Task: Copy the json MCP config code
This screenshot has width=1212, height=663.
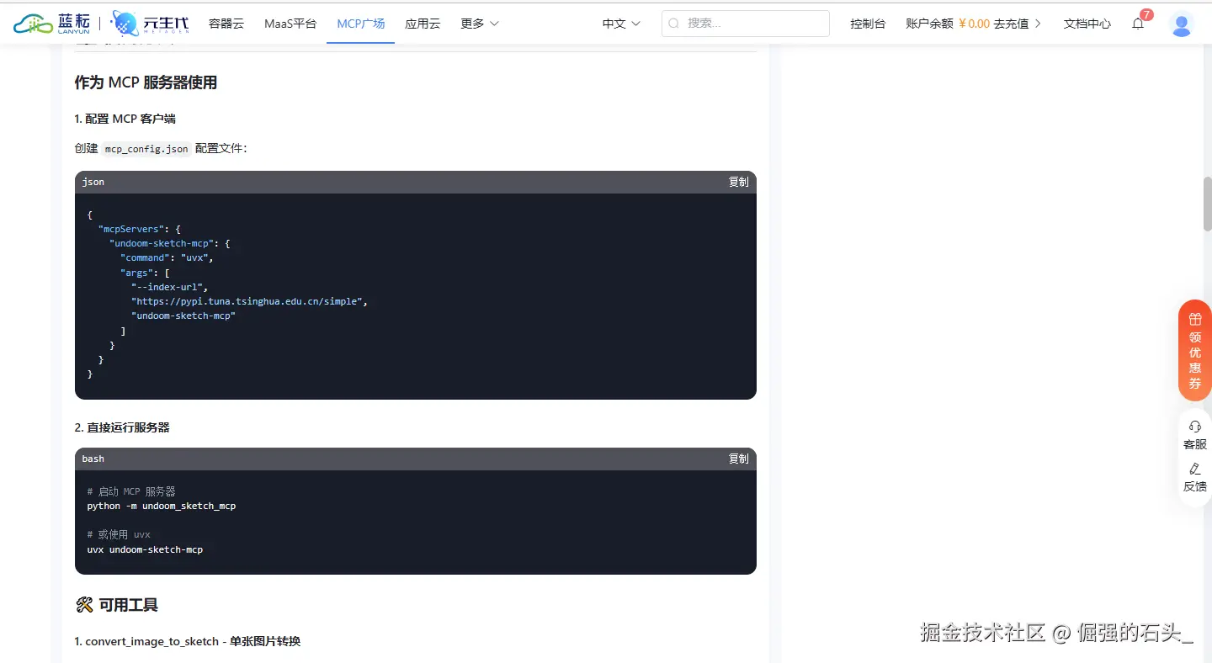Action: pyautogui.click(x=738, y=182)
